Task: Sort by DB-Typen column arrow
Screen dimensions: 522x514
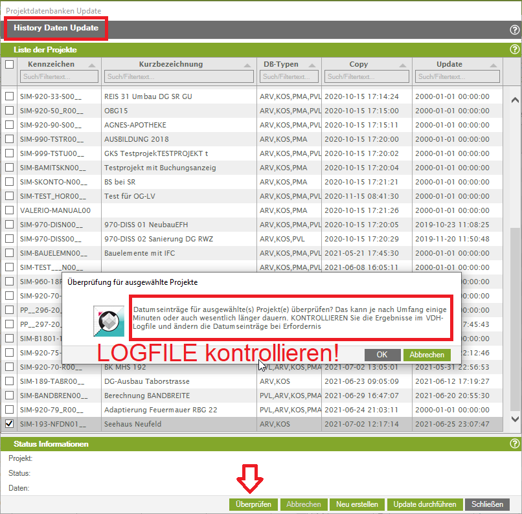Action: (x=313, y=65)
